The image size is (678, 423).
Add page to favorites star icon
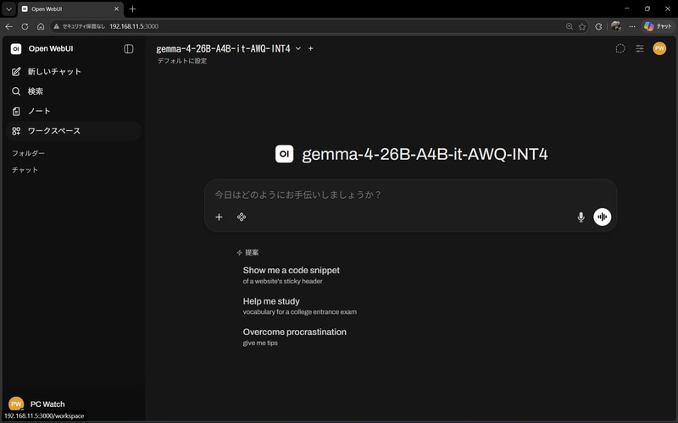point(582,26)
